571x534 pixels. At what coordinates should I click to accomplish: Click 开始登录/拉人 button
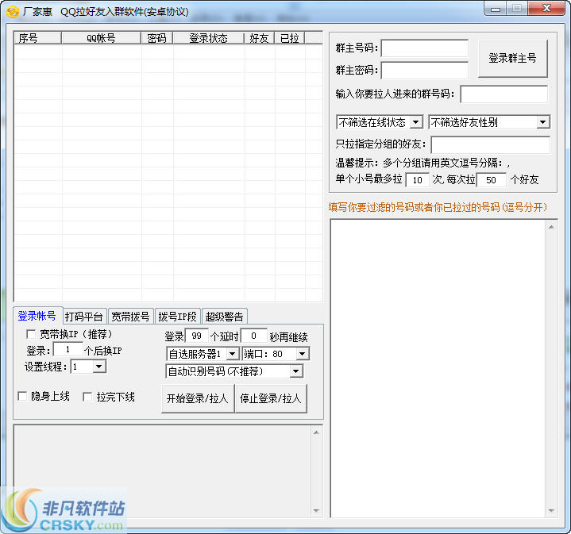click(198, 398)
